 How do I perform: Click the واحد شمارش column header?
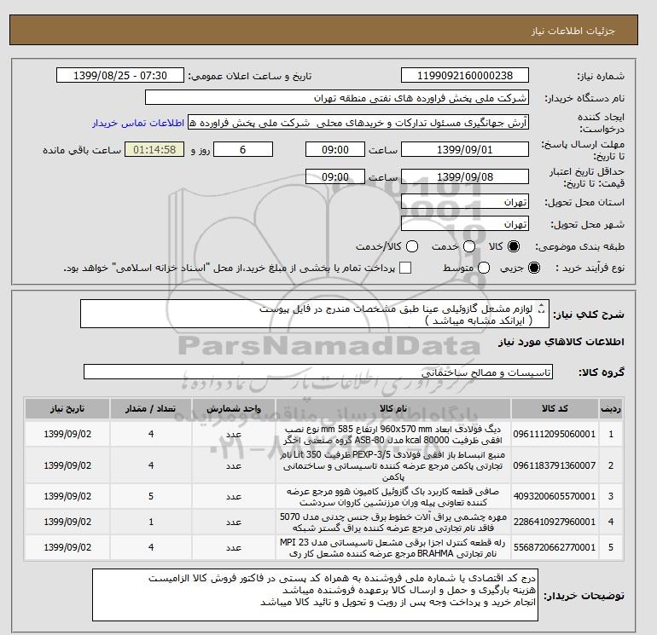(x=234, y=408)
